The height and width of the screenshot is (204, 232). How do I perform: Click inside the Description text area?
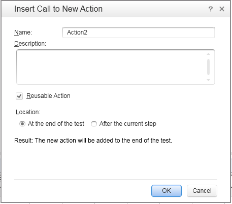112,67
